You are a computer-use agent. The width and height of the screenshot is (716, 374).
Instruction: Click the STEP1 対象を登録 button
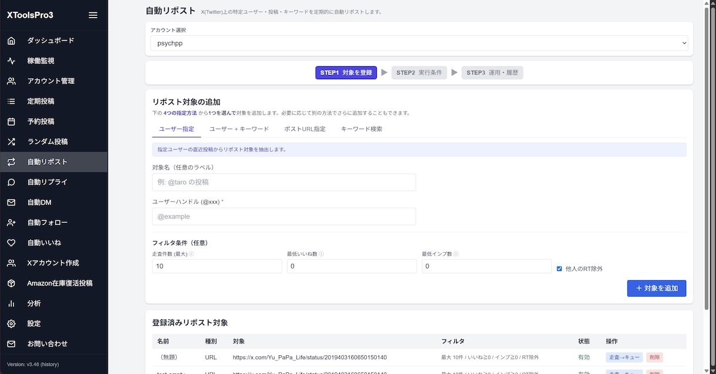click(346, 73)
